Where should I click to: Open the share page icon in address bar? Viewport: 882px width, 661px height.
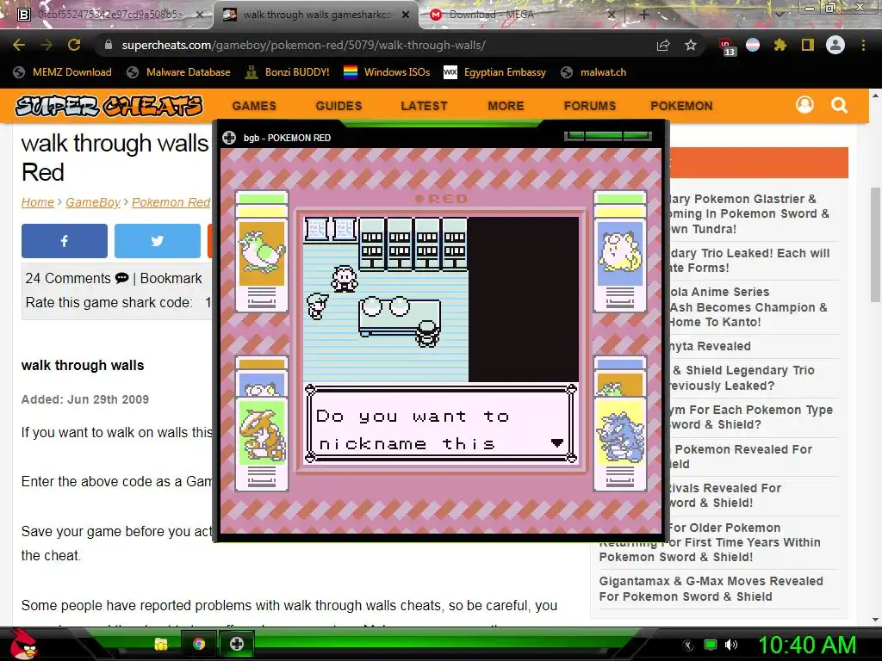tap(663, 45)
